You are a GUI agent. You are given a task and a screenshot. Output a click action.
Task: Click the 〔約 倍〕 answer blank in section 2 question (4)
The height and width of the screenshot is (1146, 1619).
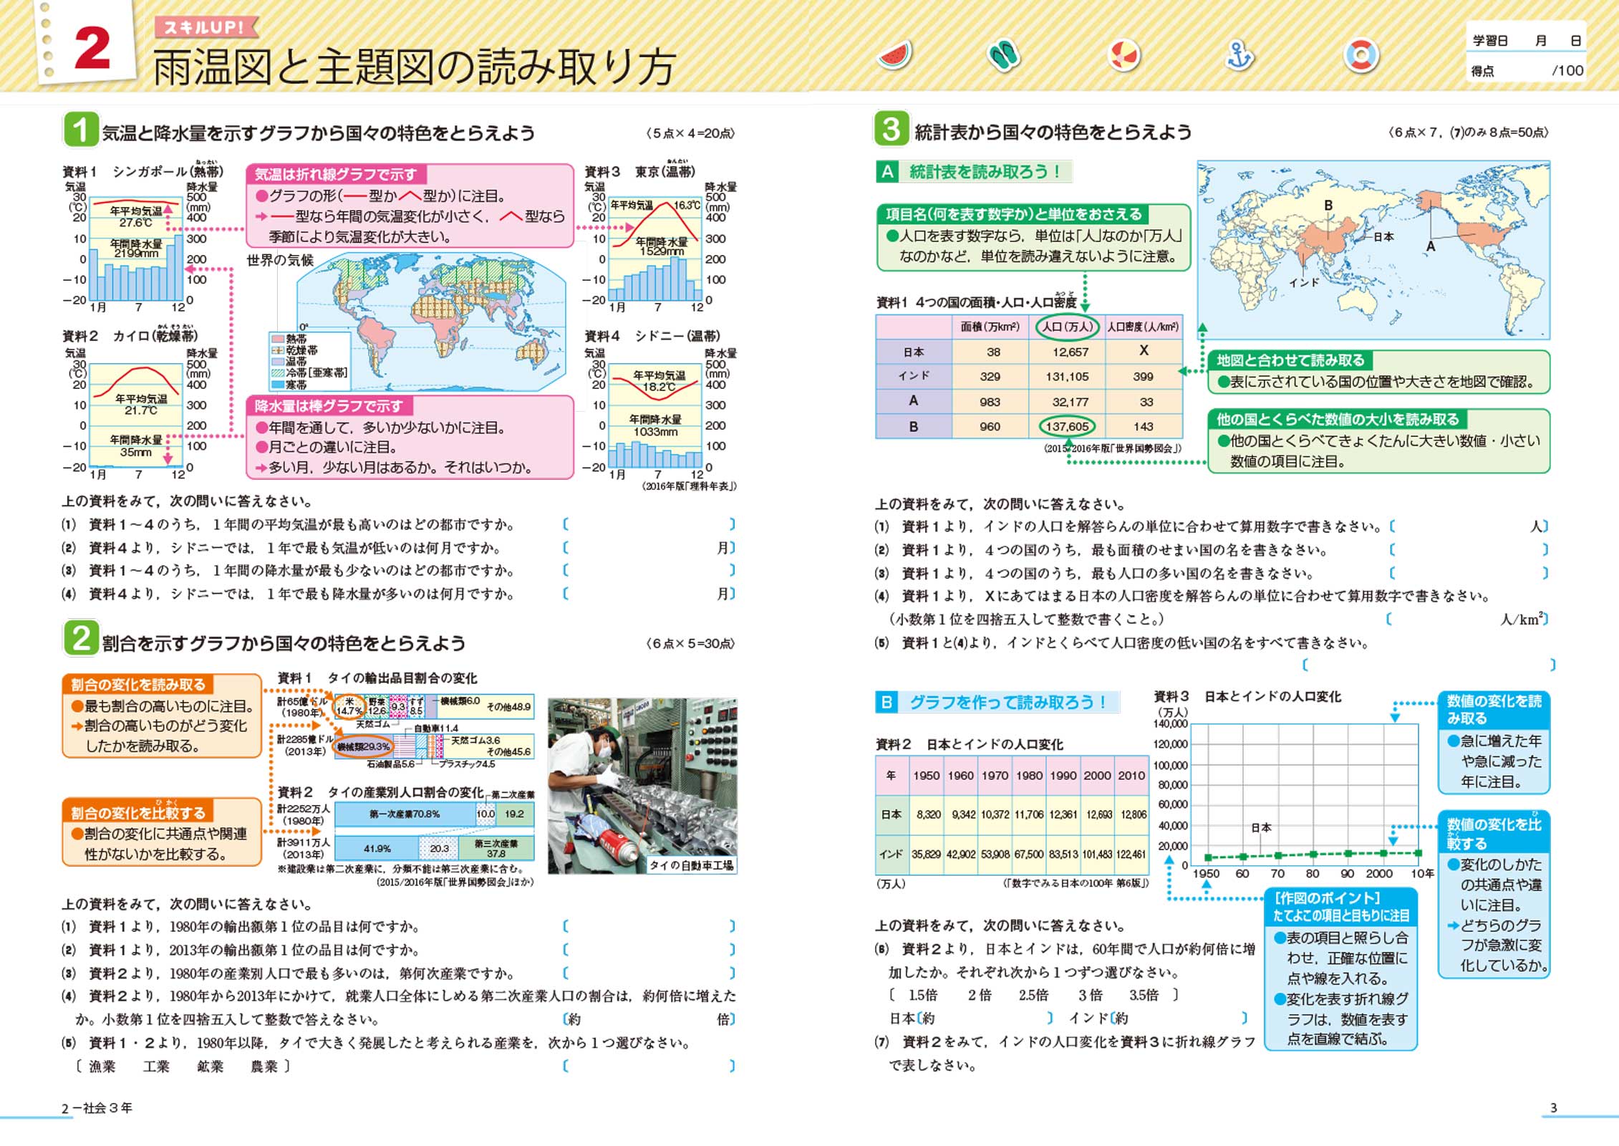click(x=649, y=1019)
